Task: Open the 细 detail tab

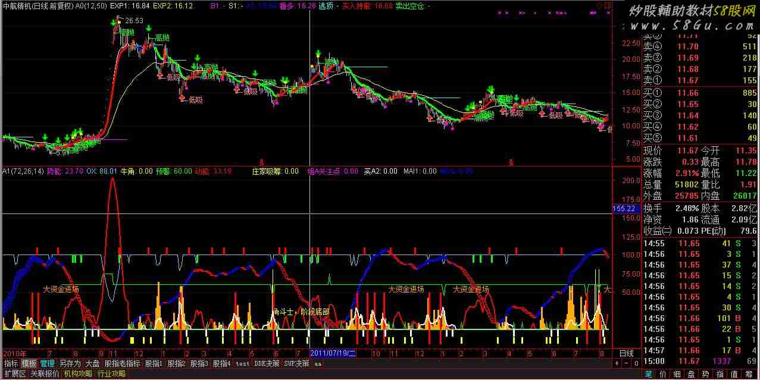Action: [x=677, y=374]
